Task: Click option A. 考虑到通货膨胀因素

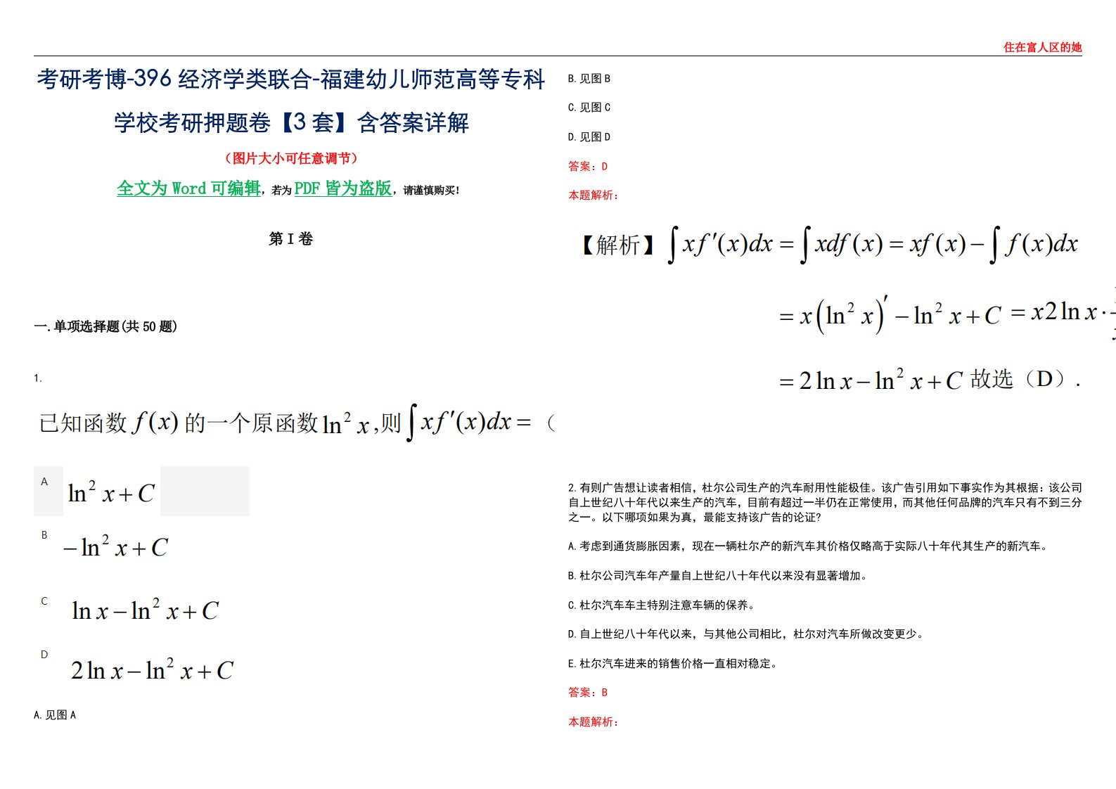Action: [x=809, y=546]
